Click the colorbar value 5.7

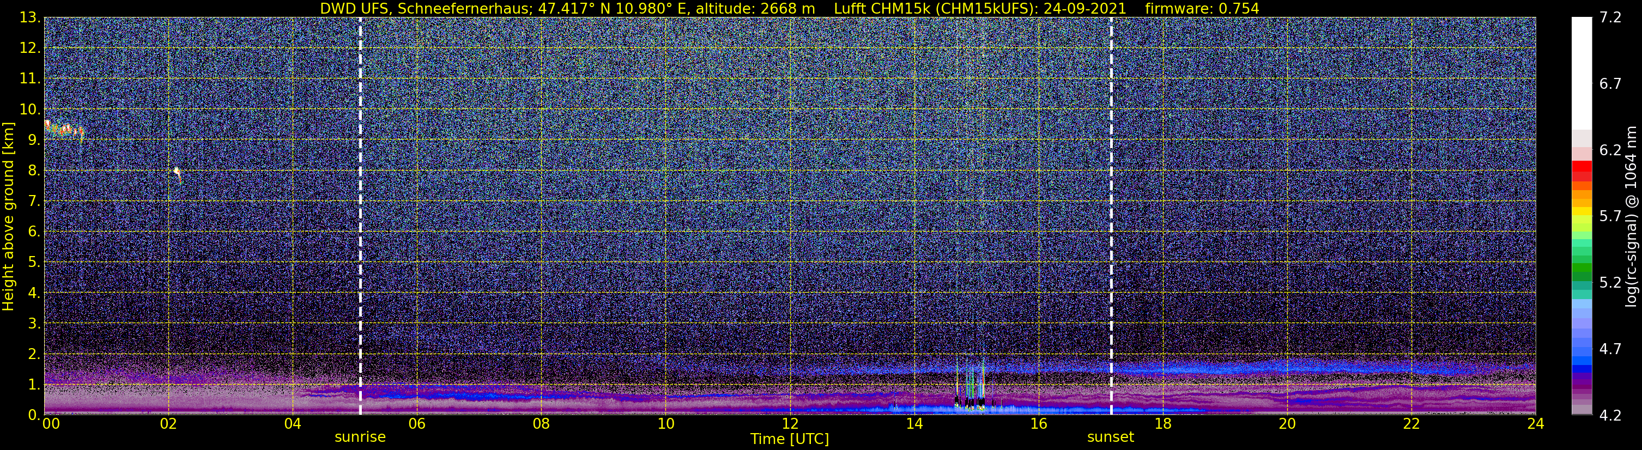click(x=1610, y=216)
